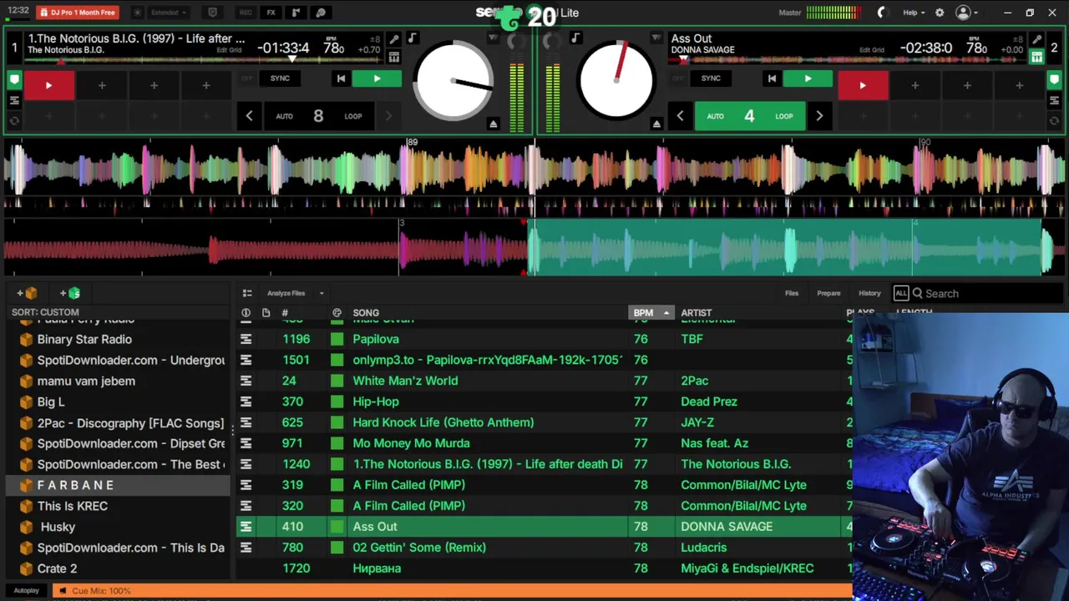
Task: Sort library by ARTIST column header
Action: click(x=697, y=313)
